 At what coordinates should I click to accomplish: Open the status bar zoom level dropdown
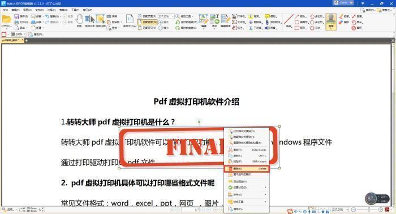pyautogui.click(x=347, y=209)
